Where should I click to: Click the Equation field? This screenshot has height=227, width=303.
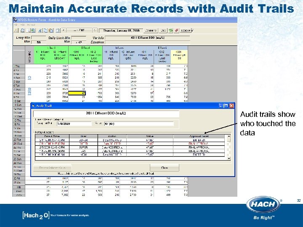click(x=147, y=42)
